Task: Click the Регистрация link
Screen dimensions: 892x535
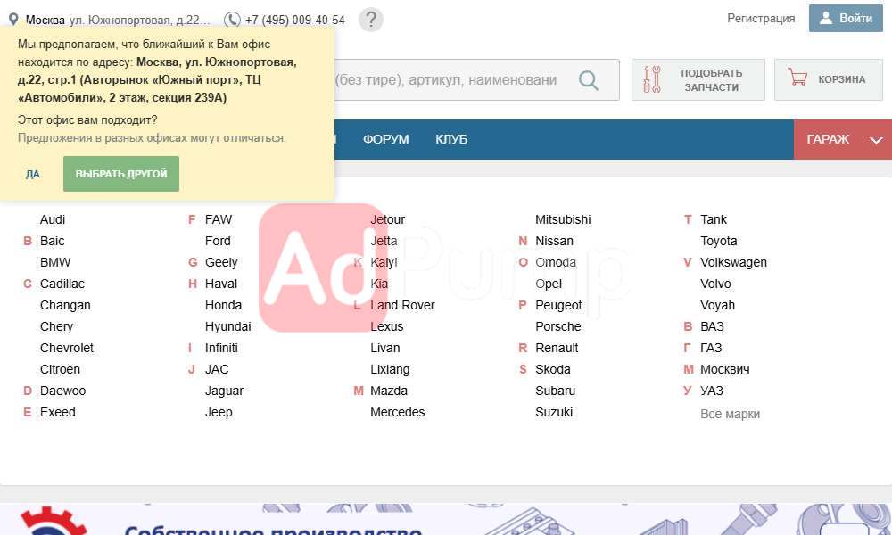Action: [x=761, y=18]
